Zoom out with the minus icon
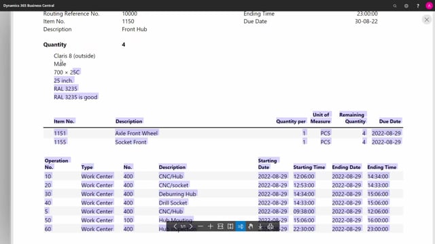 201,226
